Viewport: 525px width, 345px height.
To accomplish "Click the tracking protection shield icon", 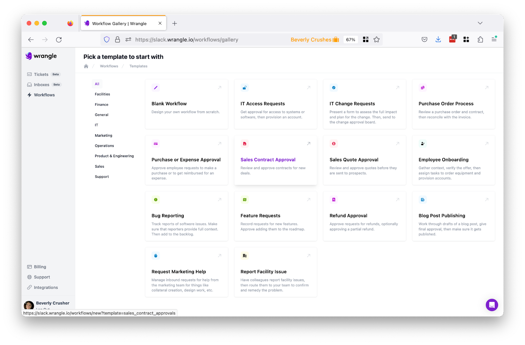I will 107,40.
